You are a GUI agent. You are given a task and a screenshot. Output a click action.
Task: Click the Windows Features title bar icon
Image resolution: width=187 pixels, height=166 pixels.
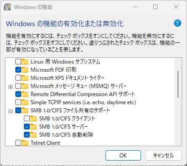(x=7, y=7)
